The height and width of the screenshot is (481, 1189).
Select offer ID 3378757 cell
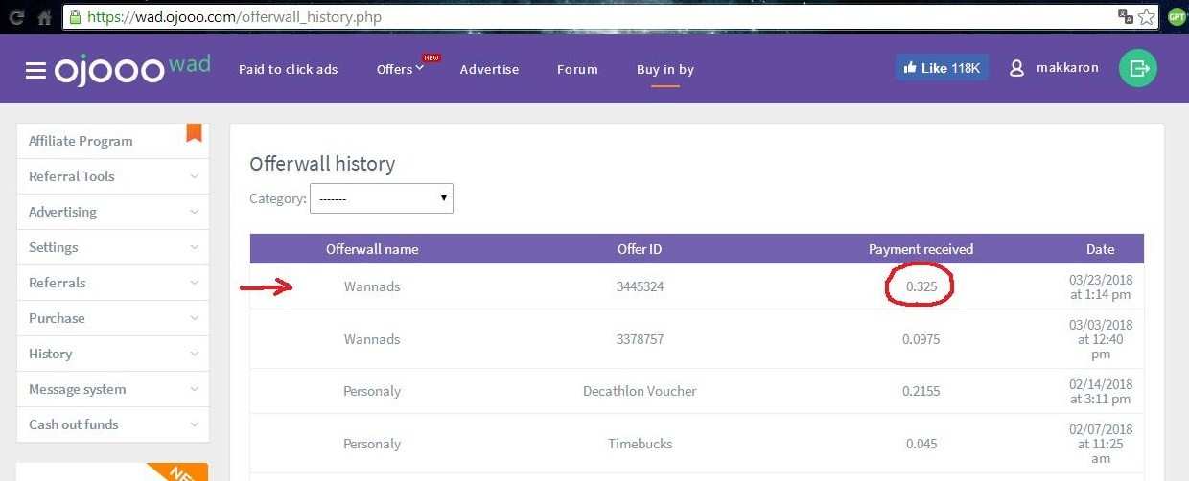point(640,339)
